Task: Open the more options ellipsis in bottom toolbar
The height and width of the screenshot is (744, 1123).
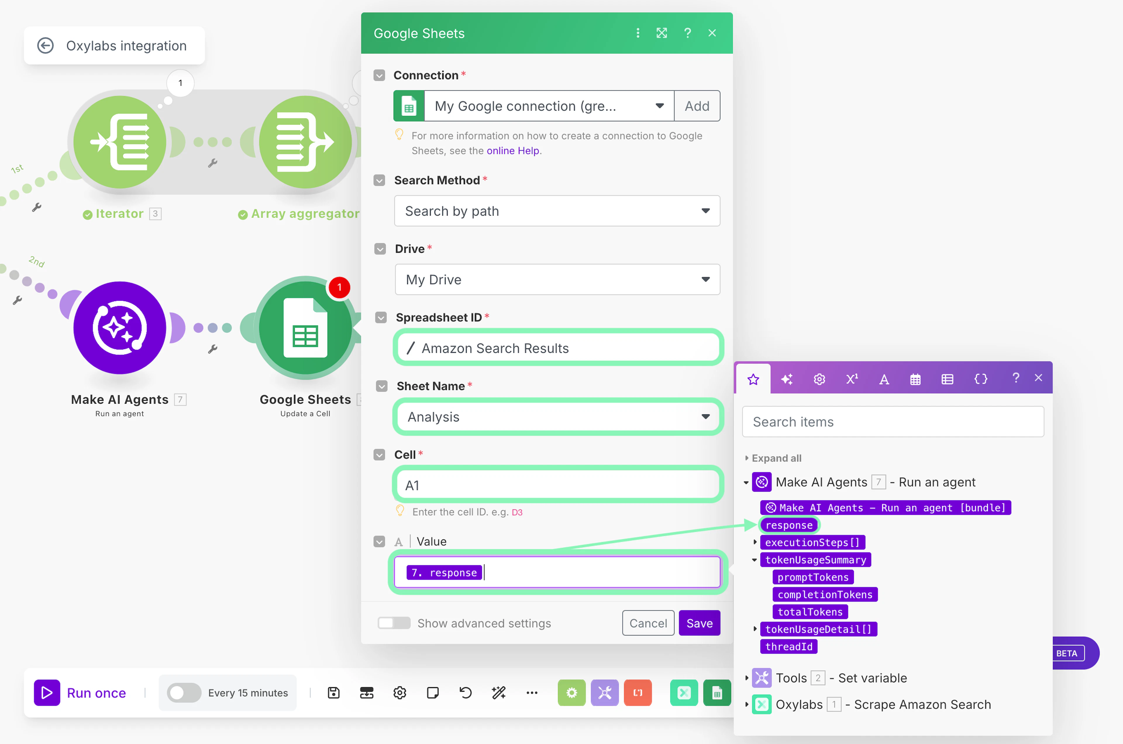Action: tap(532, 693)
